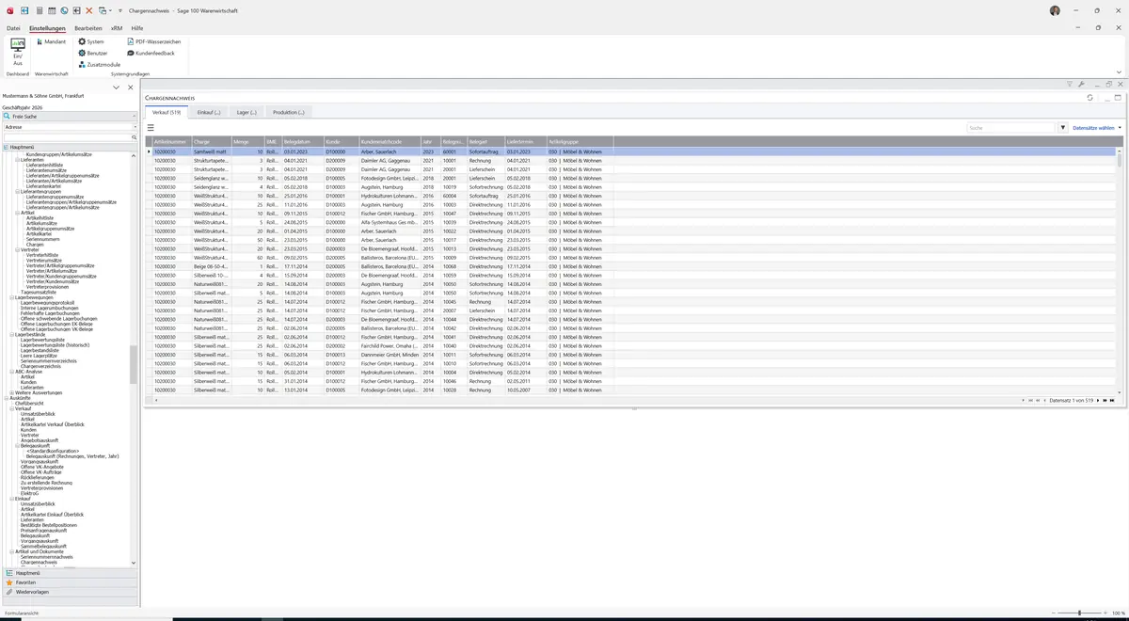Open the xRM ribbon tab

(117, 28)
